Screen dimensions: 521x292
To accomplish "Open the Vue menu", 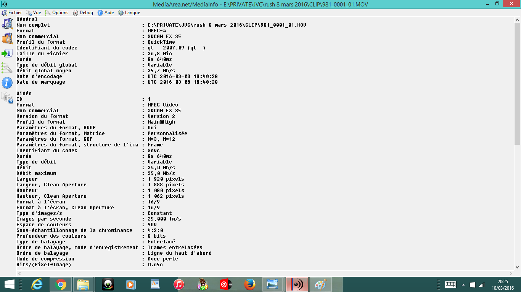I will 34,13.
